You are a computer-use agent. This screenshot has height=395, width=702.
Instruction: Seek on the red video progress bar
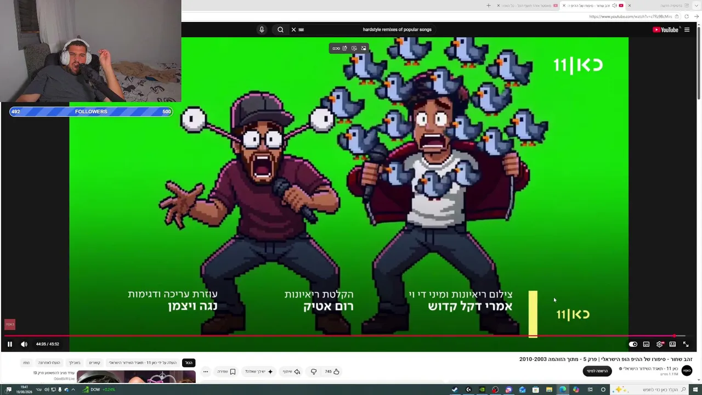344,336
